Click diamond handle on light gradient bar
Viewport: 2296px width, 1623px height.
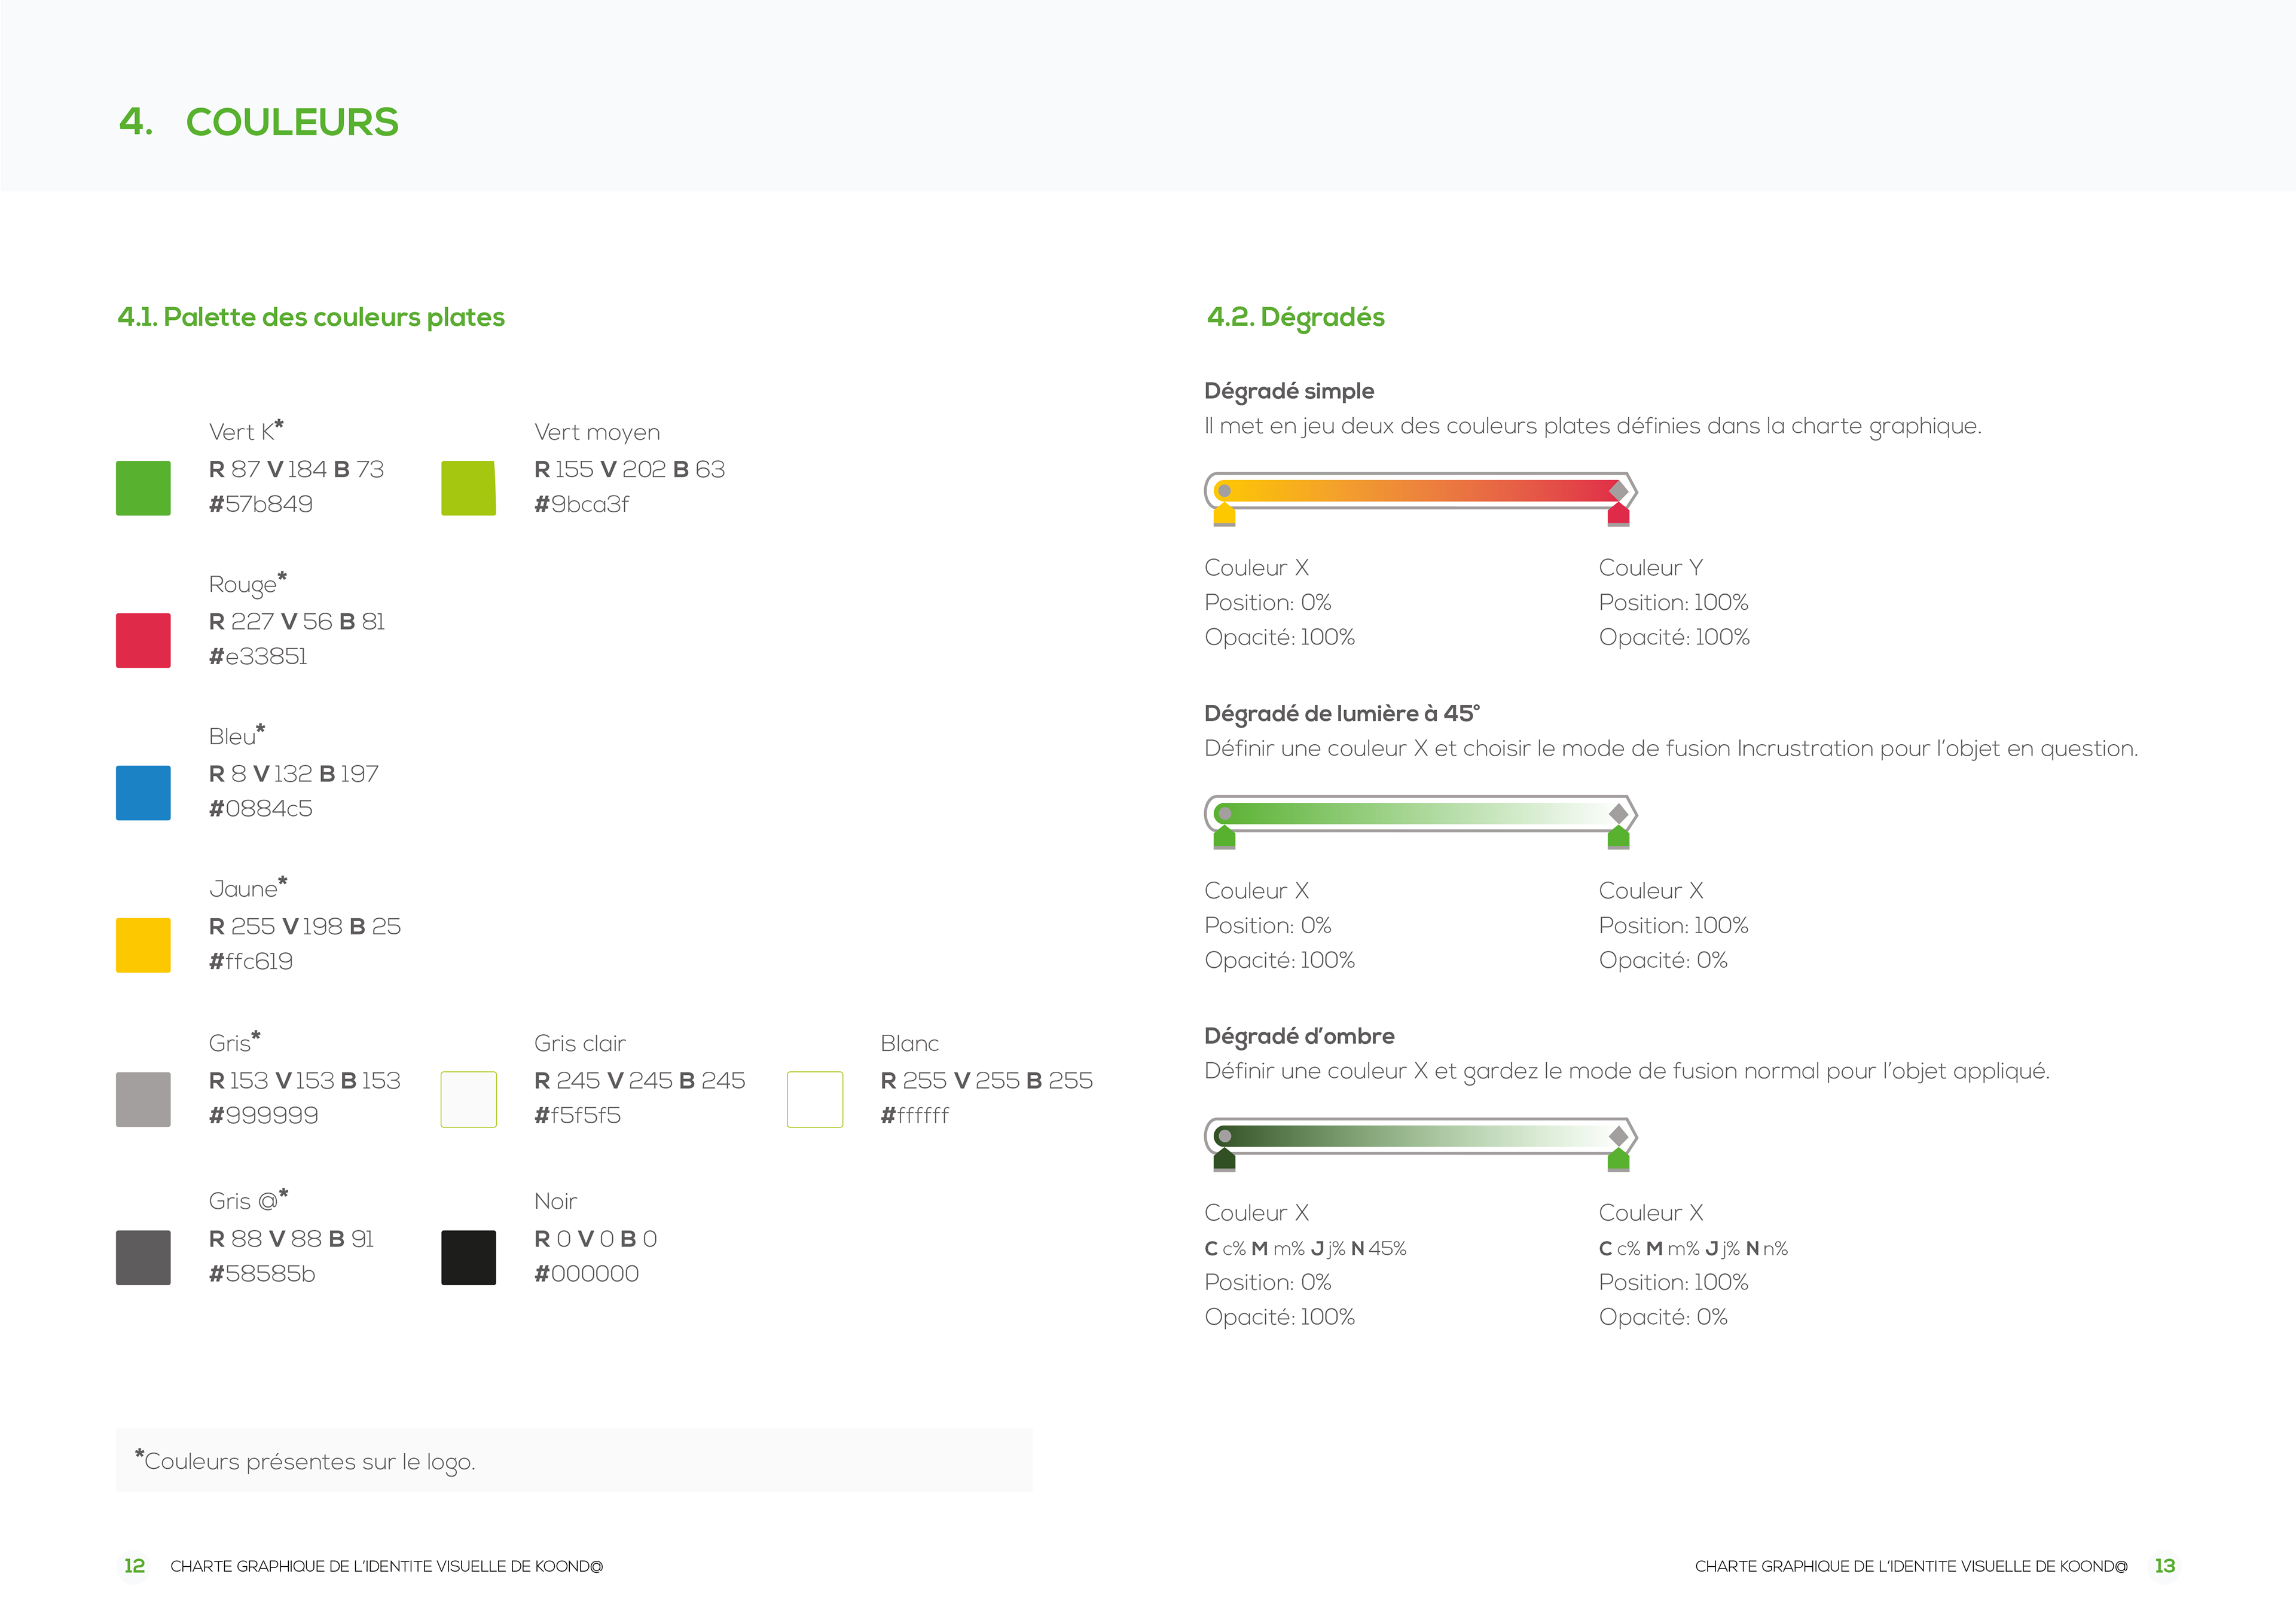(x=1618, y=813)
